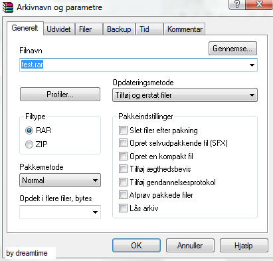Select the ZIP file type radio button

click(x=29, y=144)
